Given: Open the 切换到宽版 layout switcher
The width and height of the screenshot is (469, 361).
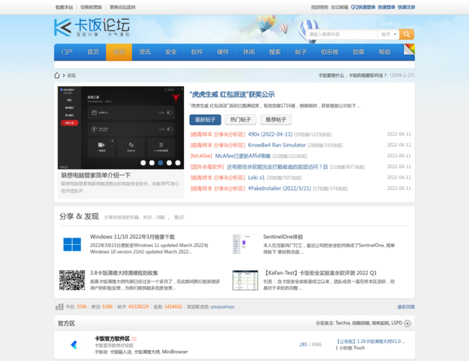Looking at the screenshot, I should tap(91, 6).
